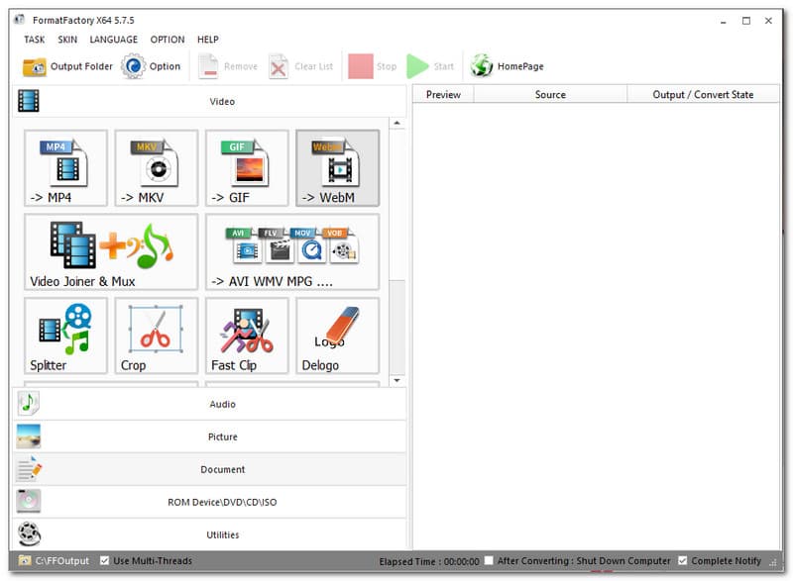Click the film strip Video icon
Image resolution: width=793 pixels, height=581 pixels.
coord(29,100)
